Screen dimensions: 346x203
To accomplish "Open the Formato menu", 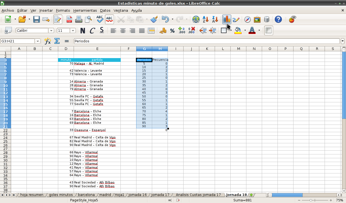I will tap(63, 10).
